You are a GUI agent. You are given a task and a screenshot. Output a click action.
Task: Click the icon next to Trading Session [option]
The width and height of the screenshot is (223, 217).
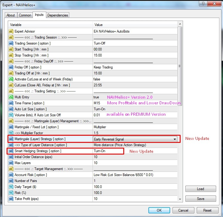[11, 43]
